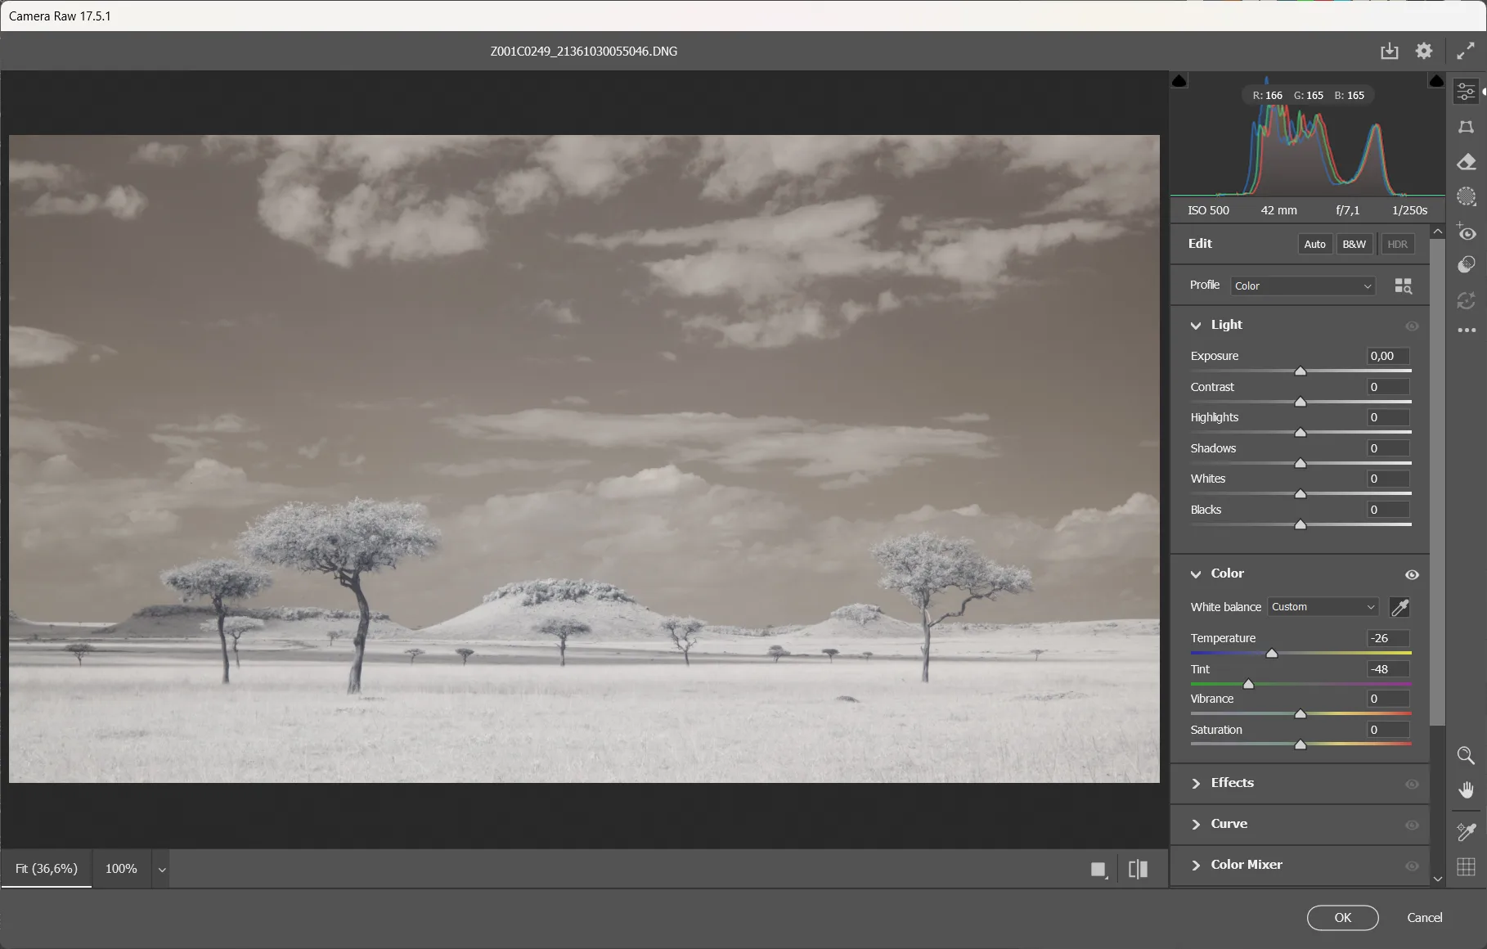Expand the Effects section
Image resolution: width=1487 pixels, height=949 pixels.
[1231, 783]
